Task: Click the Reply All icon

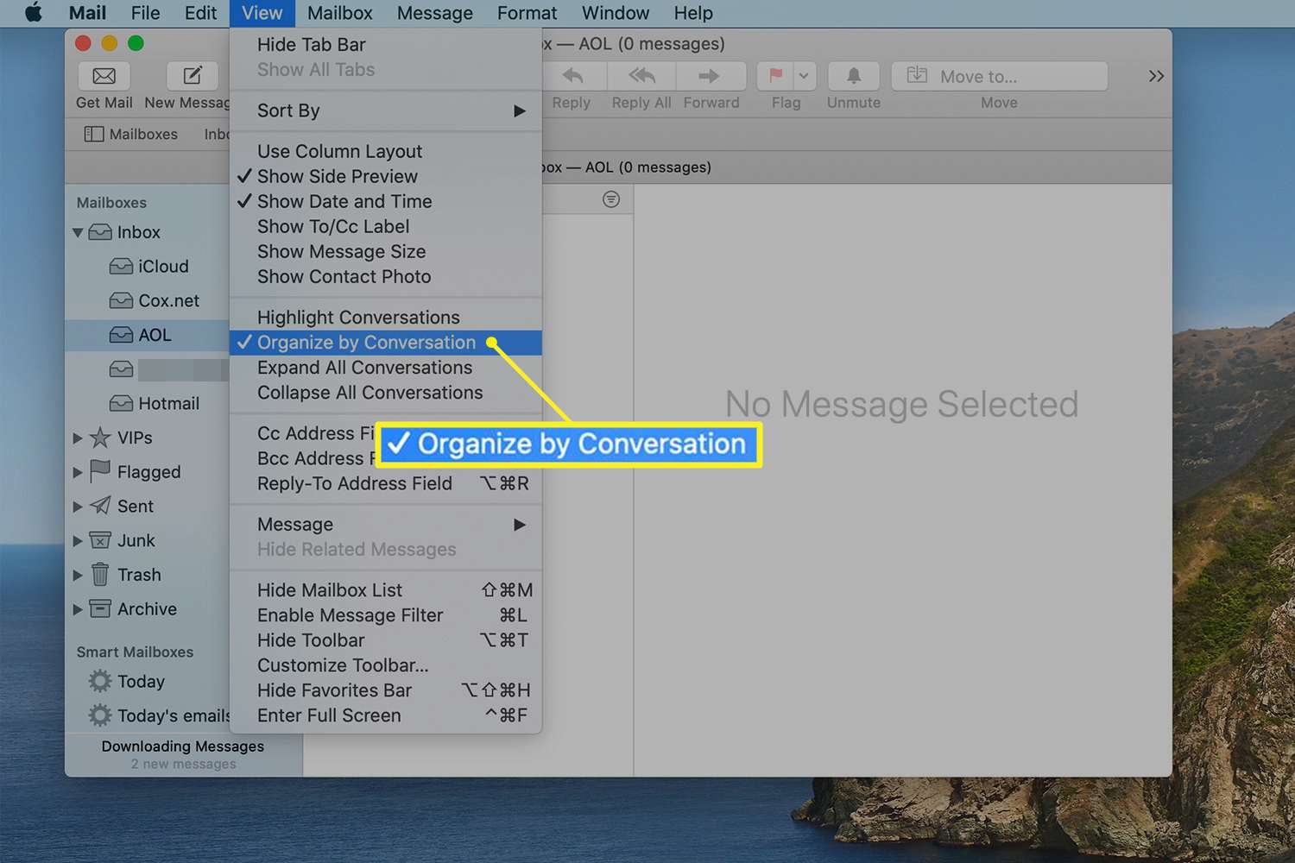Action: 641,76
